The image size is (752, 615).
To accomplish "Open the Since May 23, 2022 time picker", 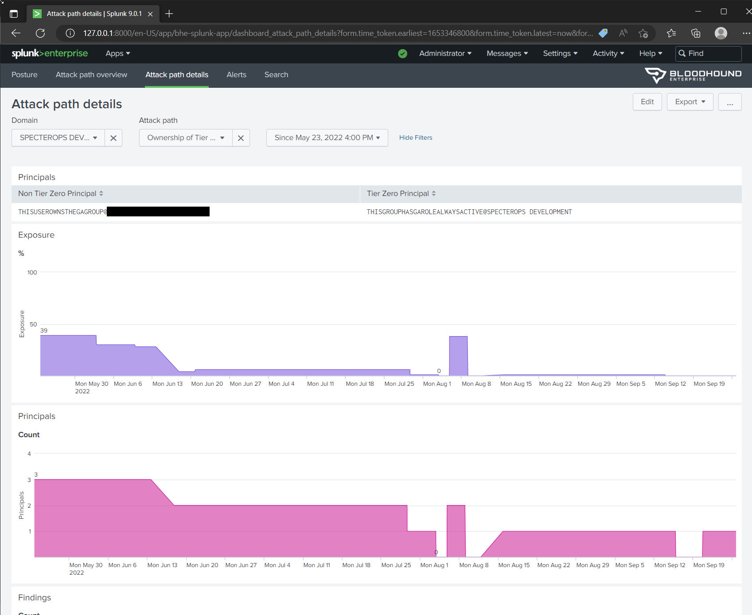I will [327, 138].
